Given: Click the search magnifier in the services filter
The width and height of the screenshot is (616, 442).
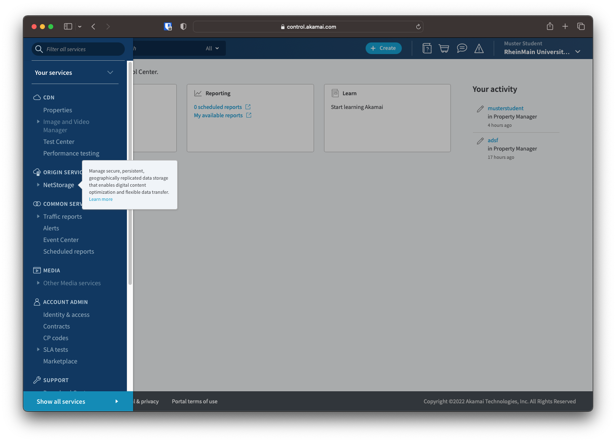Looking at the screenshot, I should pos(39,49).
